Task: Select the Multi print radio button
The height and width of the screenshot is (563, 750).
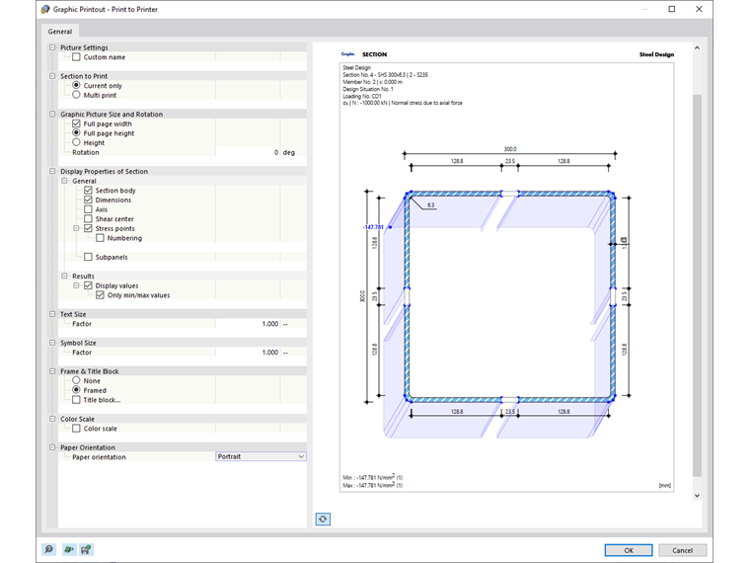Action: coord(76,95)
